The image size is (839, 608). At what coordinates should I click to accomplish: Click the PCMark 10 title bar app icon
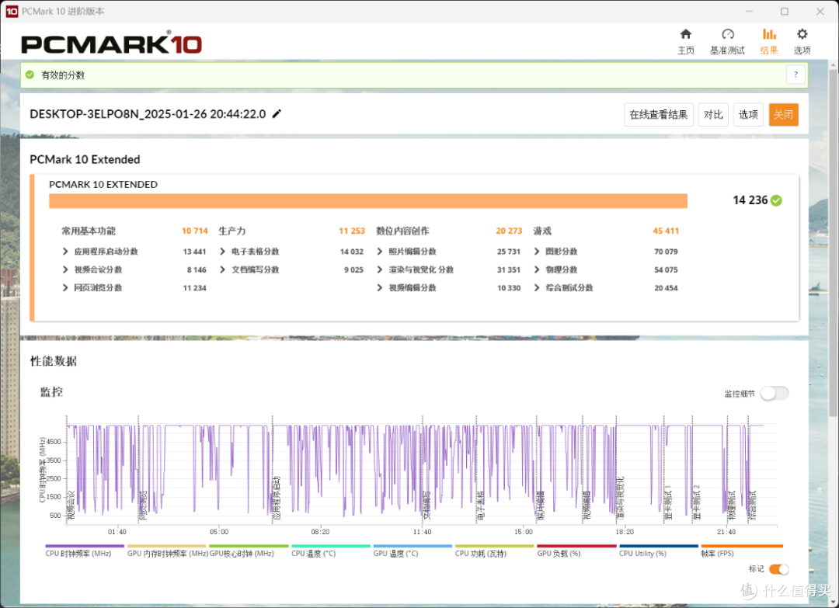[x=11, y=11]
